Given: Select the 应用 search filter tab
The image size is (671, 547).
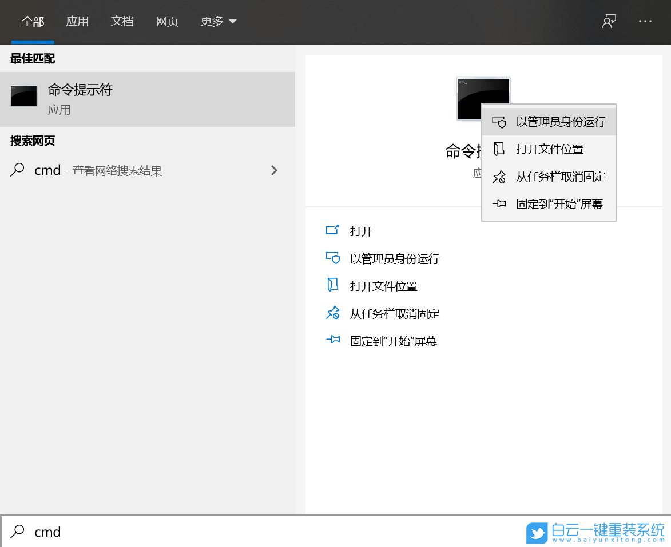Looking at the screenshot, I should (78, 21).
